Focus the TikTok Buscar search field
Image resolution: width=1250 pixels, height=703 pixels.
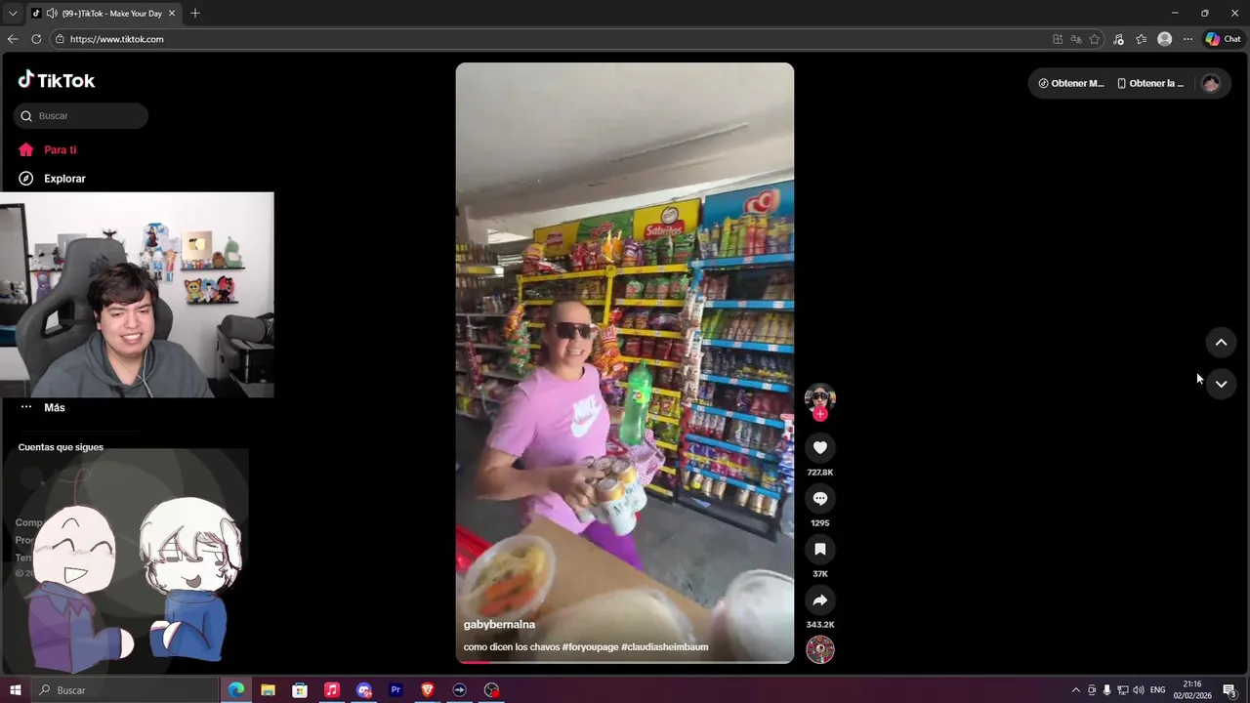pos(81,116)
